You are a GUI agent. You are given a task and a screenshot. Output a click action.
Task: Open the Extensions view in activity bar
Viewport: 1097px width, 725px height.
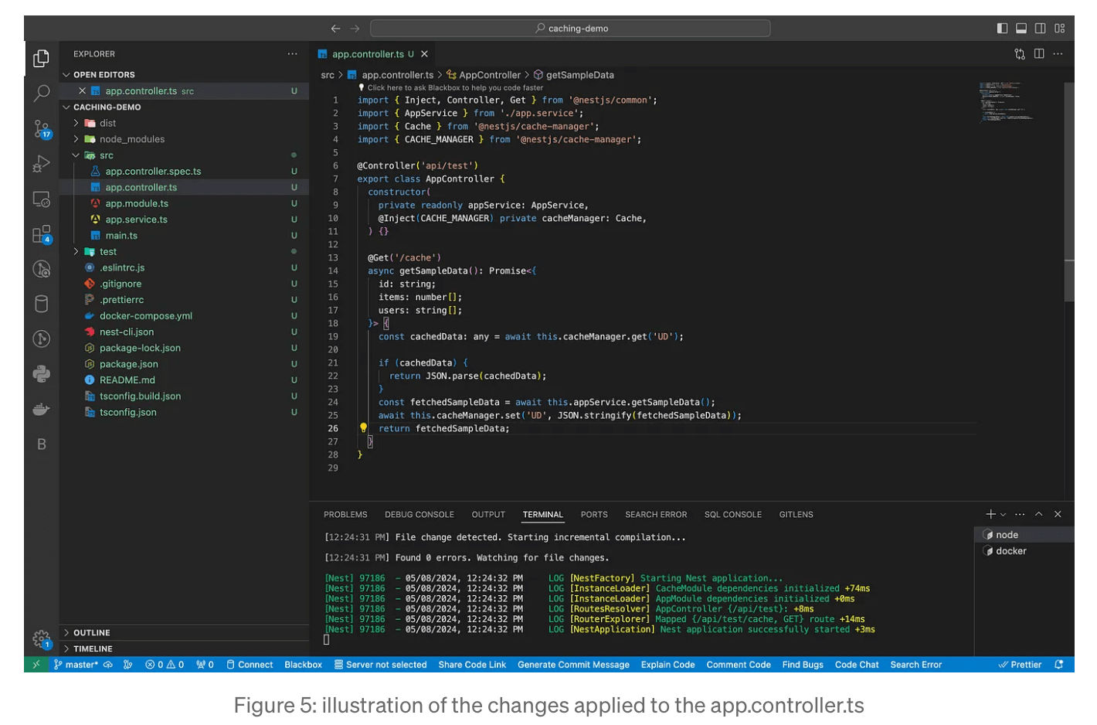[x=41, y=234]
